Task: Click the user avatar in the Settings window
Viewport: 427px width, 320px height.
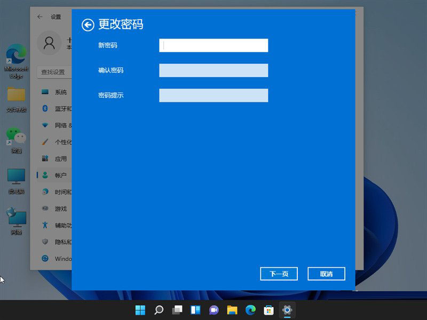Action: click(x=49, y=43)
